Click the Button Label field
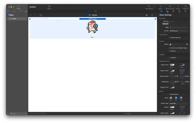 179,104
